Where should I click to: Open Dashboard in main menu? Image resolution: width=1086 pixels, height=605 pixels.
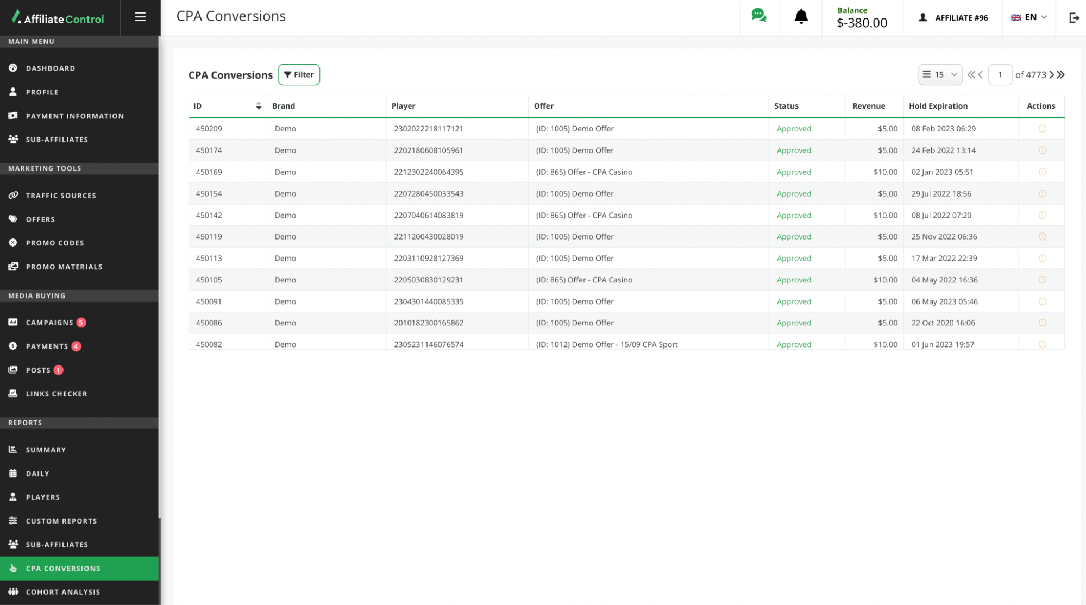(x=51, y=68)
